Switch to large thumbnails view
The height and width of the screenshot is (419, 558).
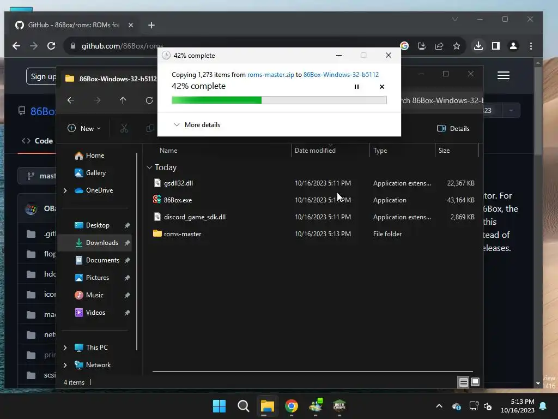(x=475, y=382)
